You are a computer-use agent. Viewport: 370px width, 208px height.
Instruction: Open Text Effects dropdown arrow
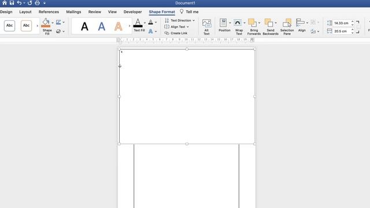pos(156,31)
